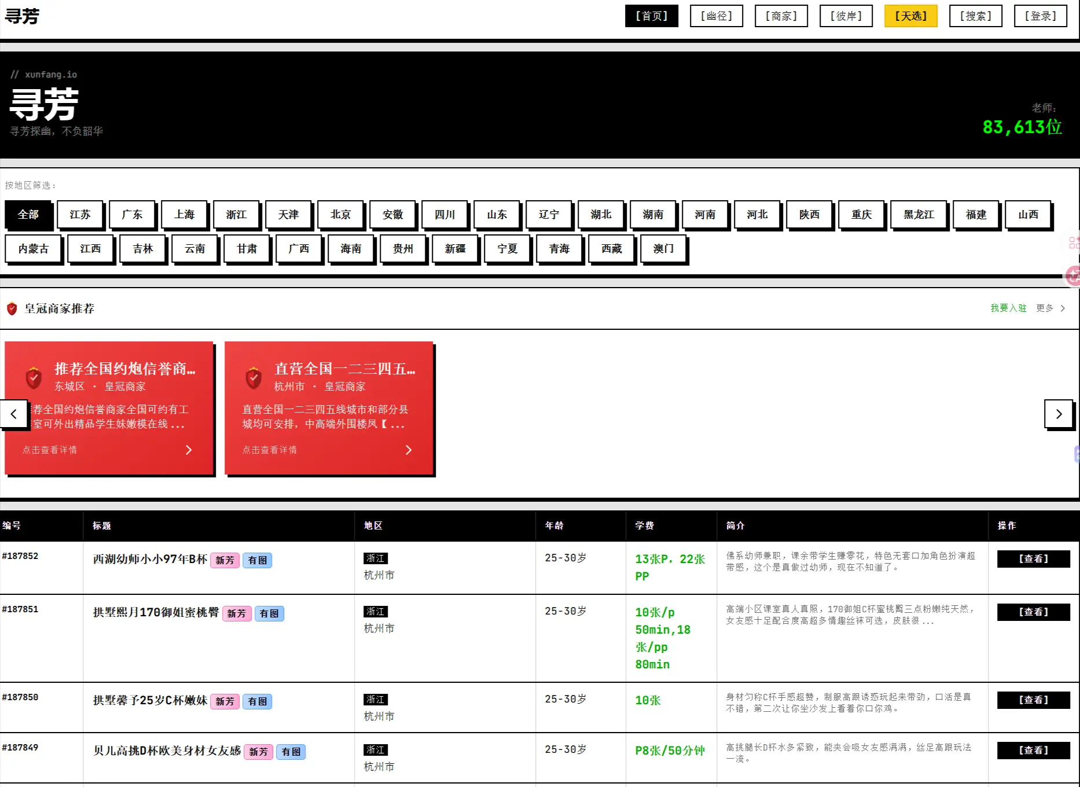
Task: Click the 寻芳 logo in top-left corner
Action: tap(22, 16)
